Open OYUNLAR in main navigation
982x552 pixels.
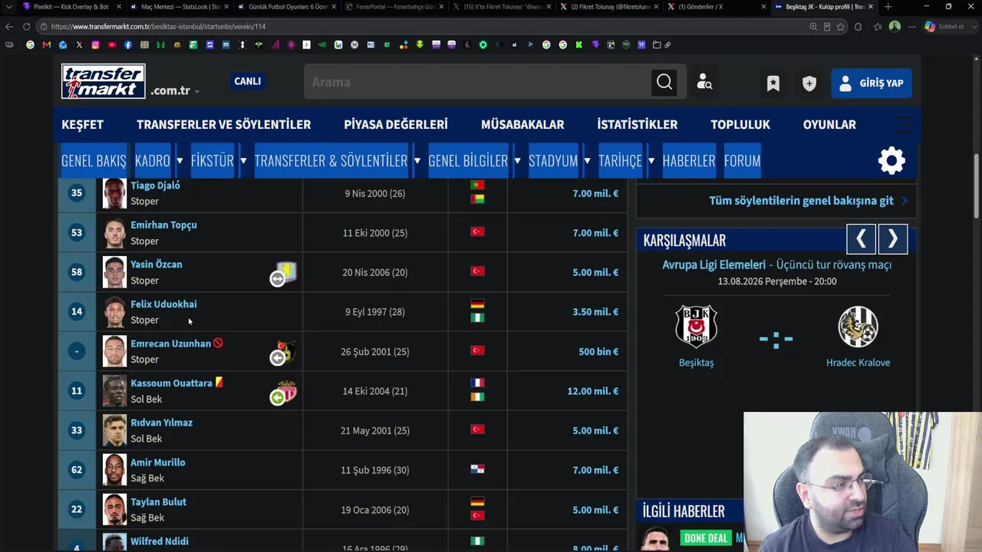coord(829,124)
